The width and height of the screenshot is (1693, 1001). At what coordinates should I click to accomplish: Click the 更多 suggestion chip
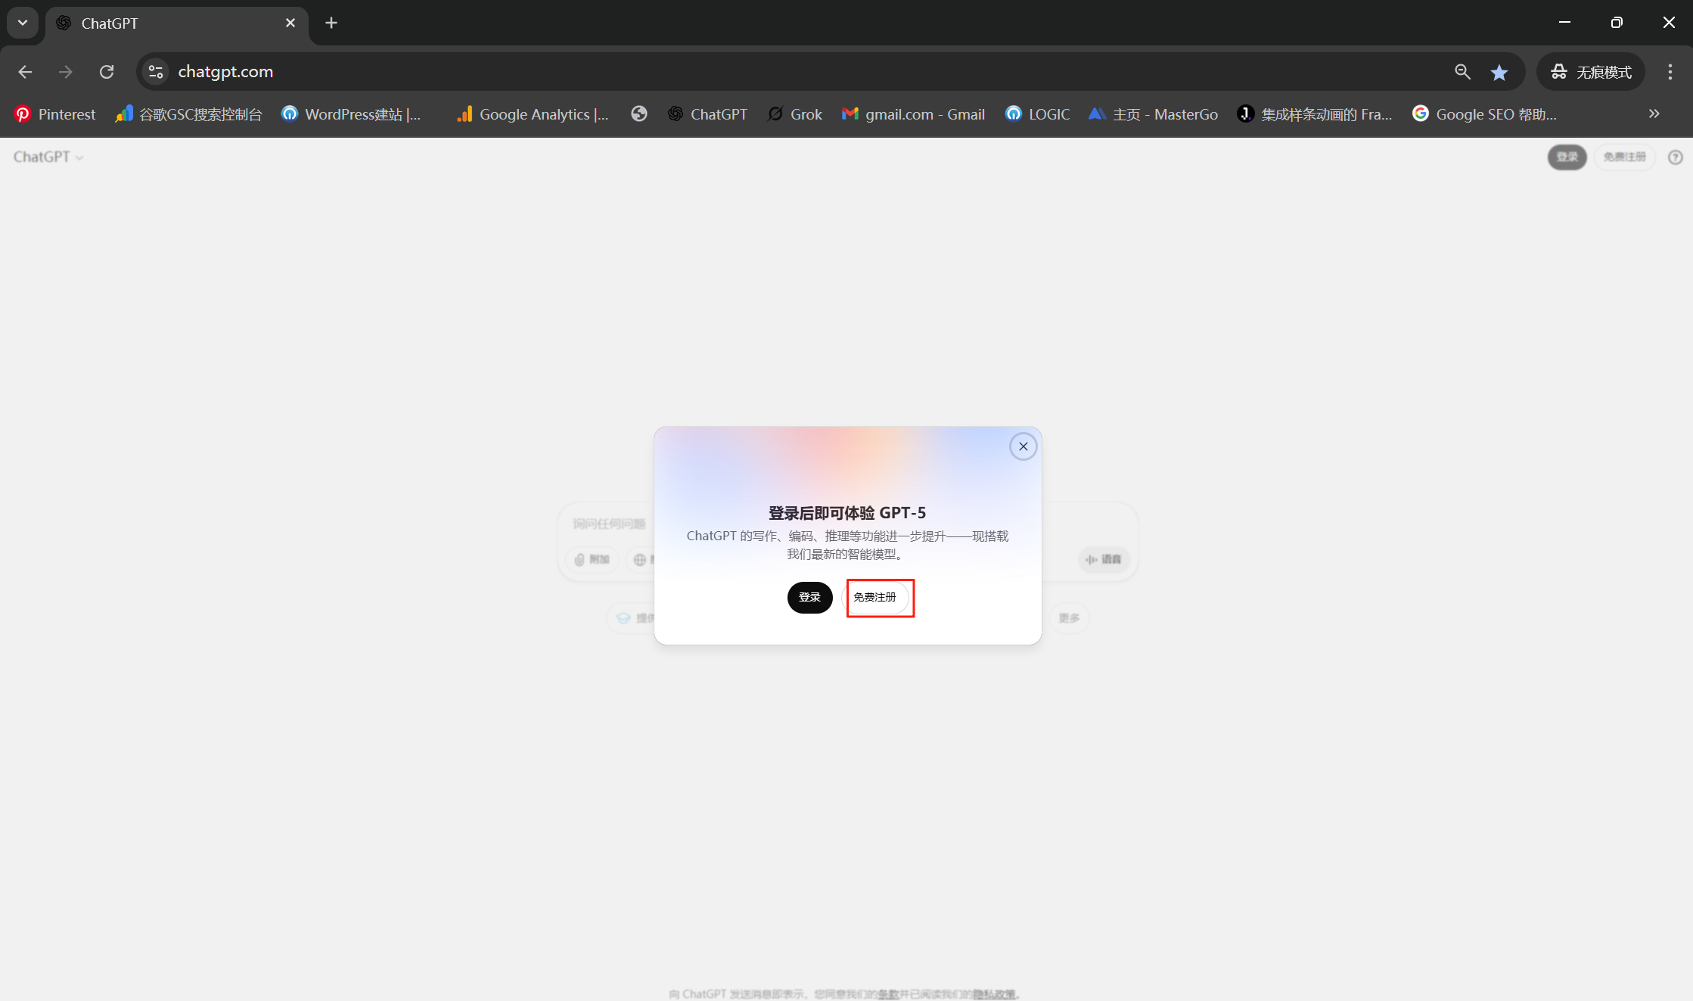[1069, 618]
